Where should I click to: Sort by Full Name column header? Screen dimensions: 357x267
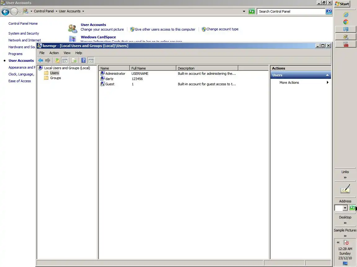(153, 68)
